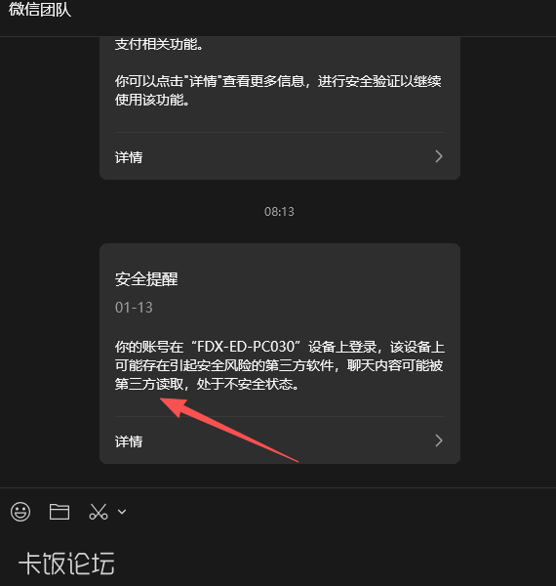
Task: Click the 01-13 date in the card
Action: tap(134, 308)
